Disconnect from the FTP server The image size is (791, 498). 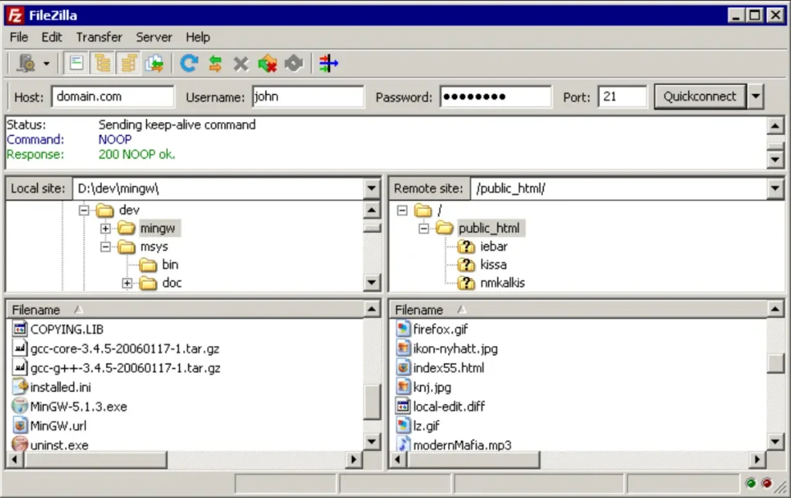[266, 63]
